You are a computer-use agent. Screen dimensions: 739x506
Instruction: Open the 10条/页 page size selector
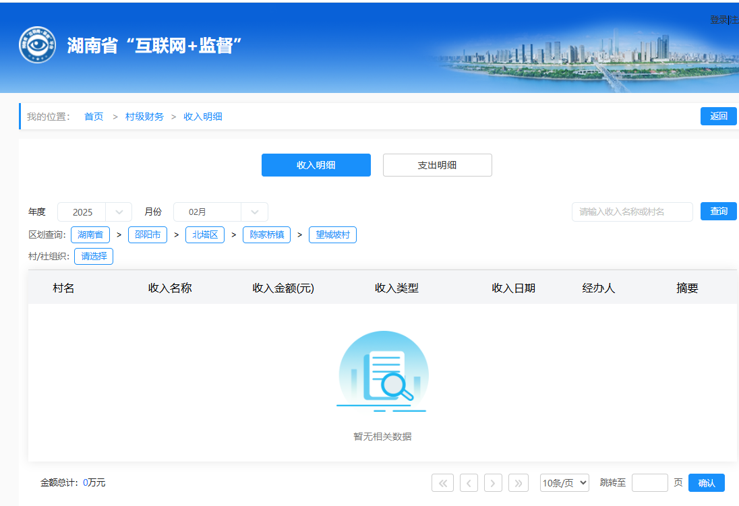point(564,482)
